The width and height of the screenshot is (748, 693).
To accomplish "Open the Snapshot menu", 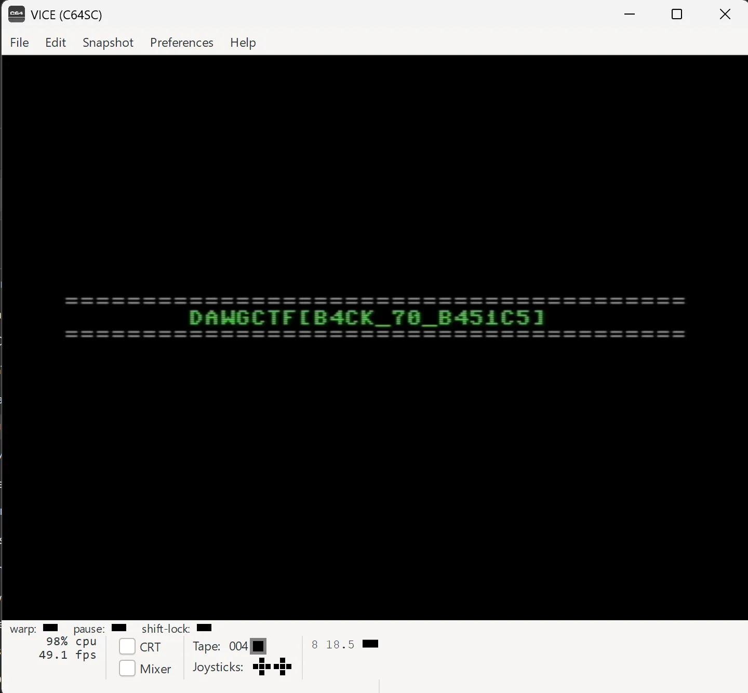I will (x=108, y=43).
